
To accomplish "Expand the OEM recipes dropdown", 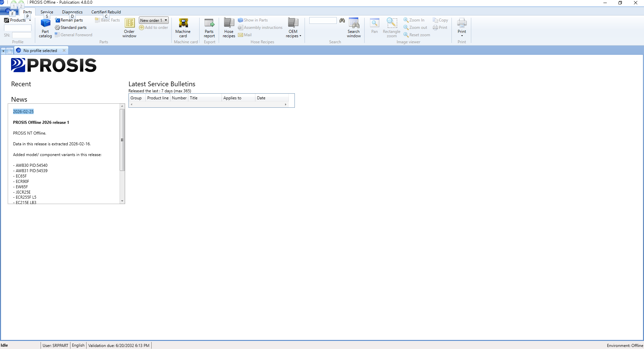I will (x=293, y=28).
